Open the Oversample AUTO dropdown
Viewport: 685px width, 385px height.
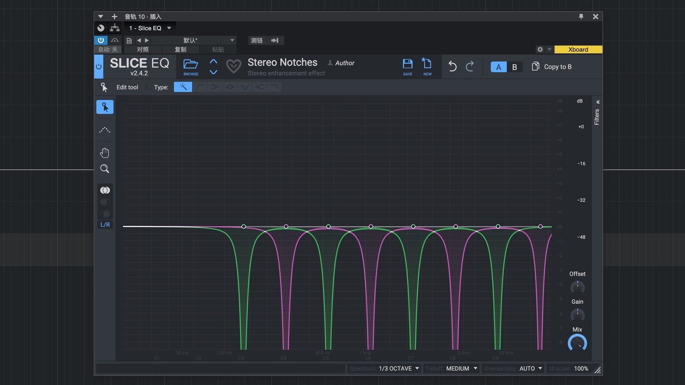coord(513,368)
